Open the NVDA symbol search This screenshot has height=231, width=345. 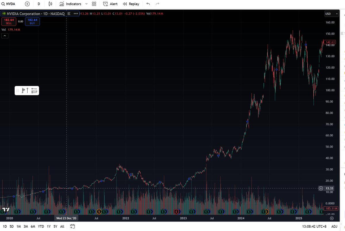pos(8,4)
